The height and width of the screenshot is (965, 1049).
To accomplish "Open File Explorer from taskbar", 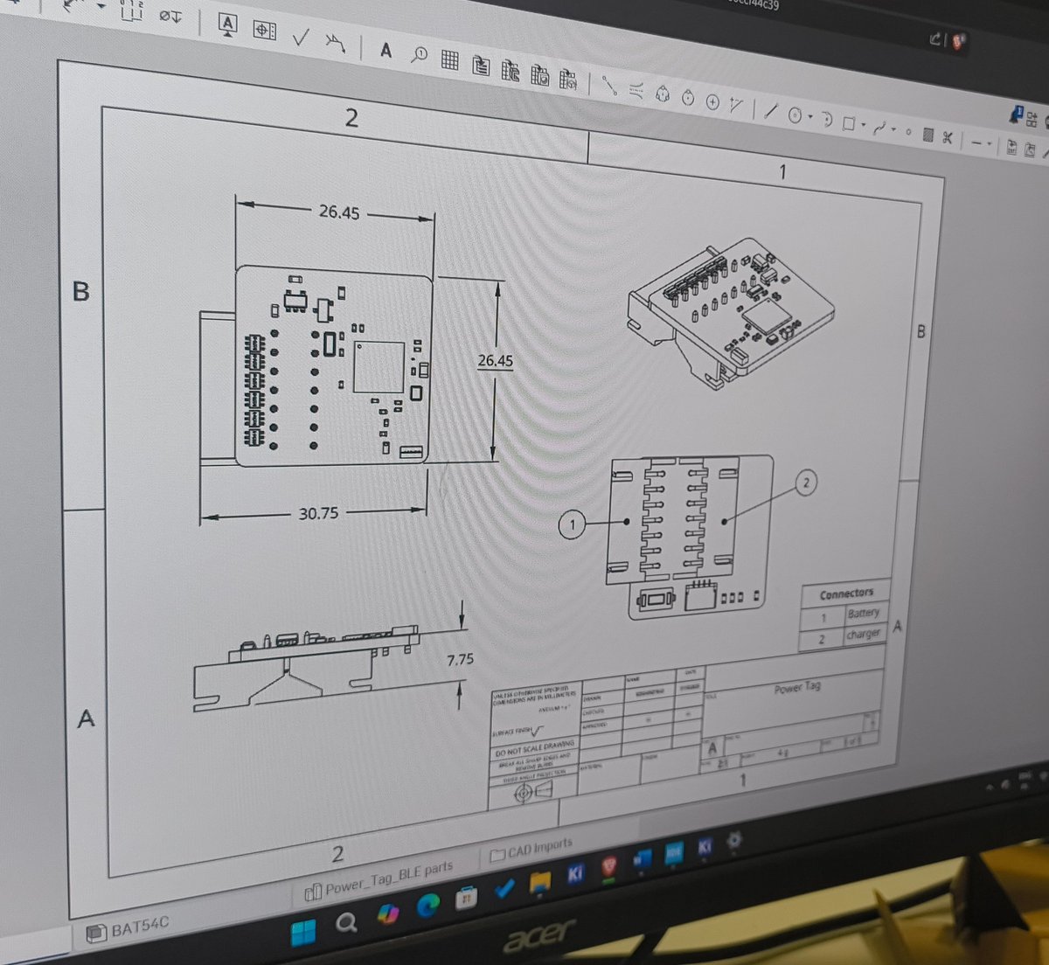I will coord(540,882).
